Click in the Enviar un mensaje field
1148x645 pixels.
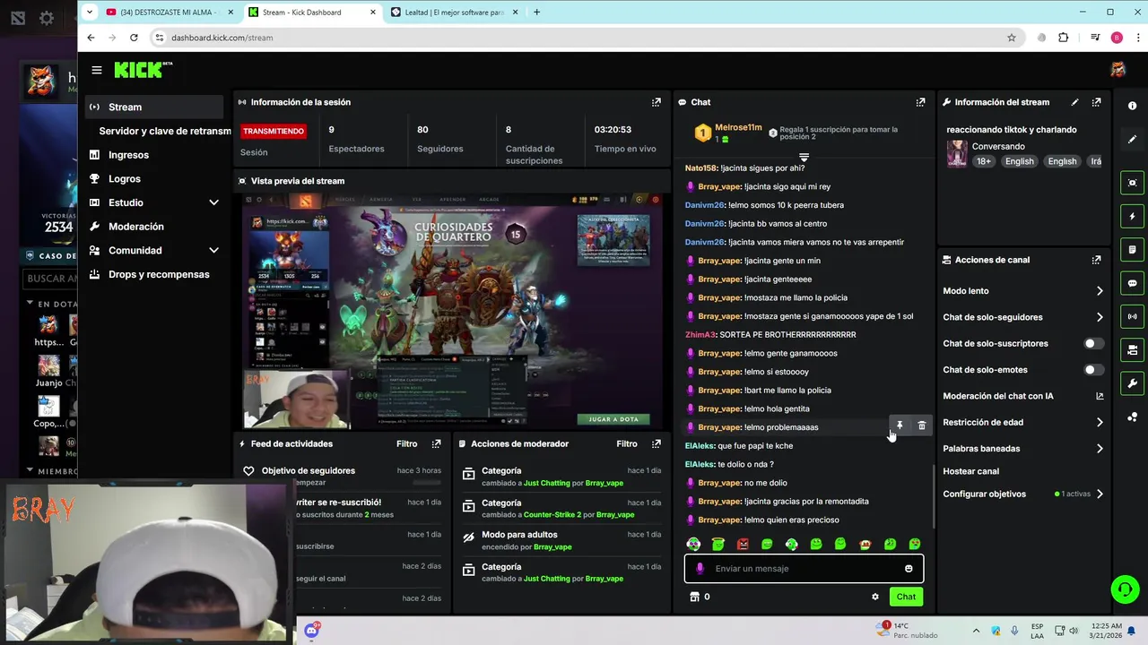804,568
